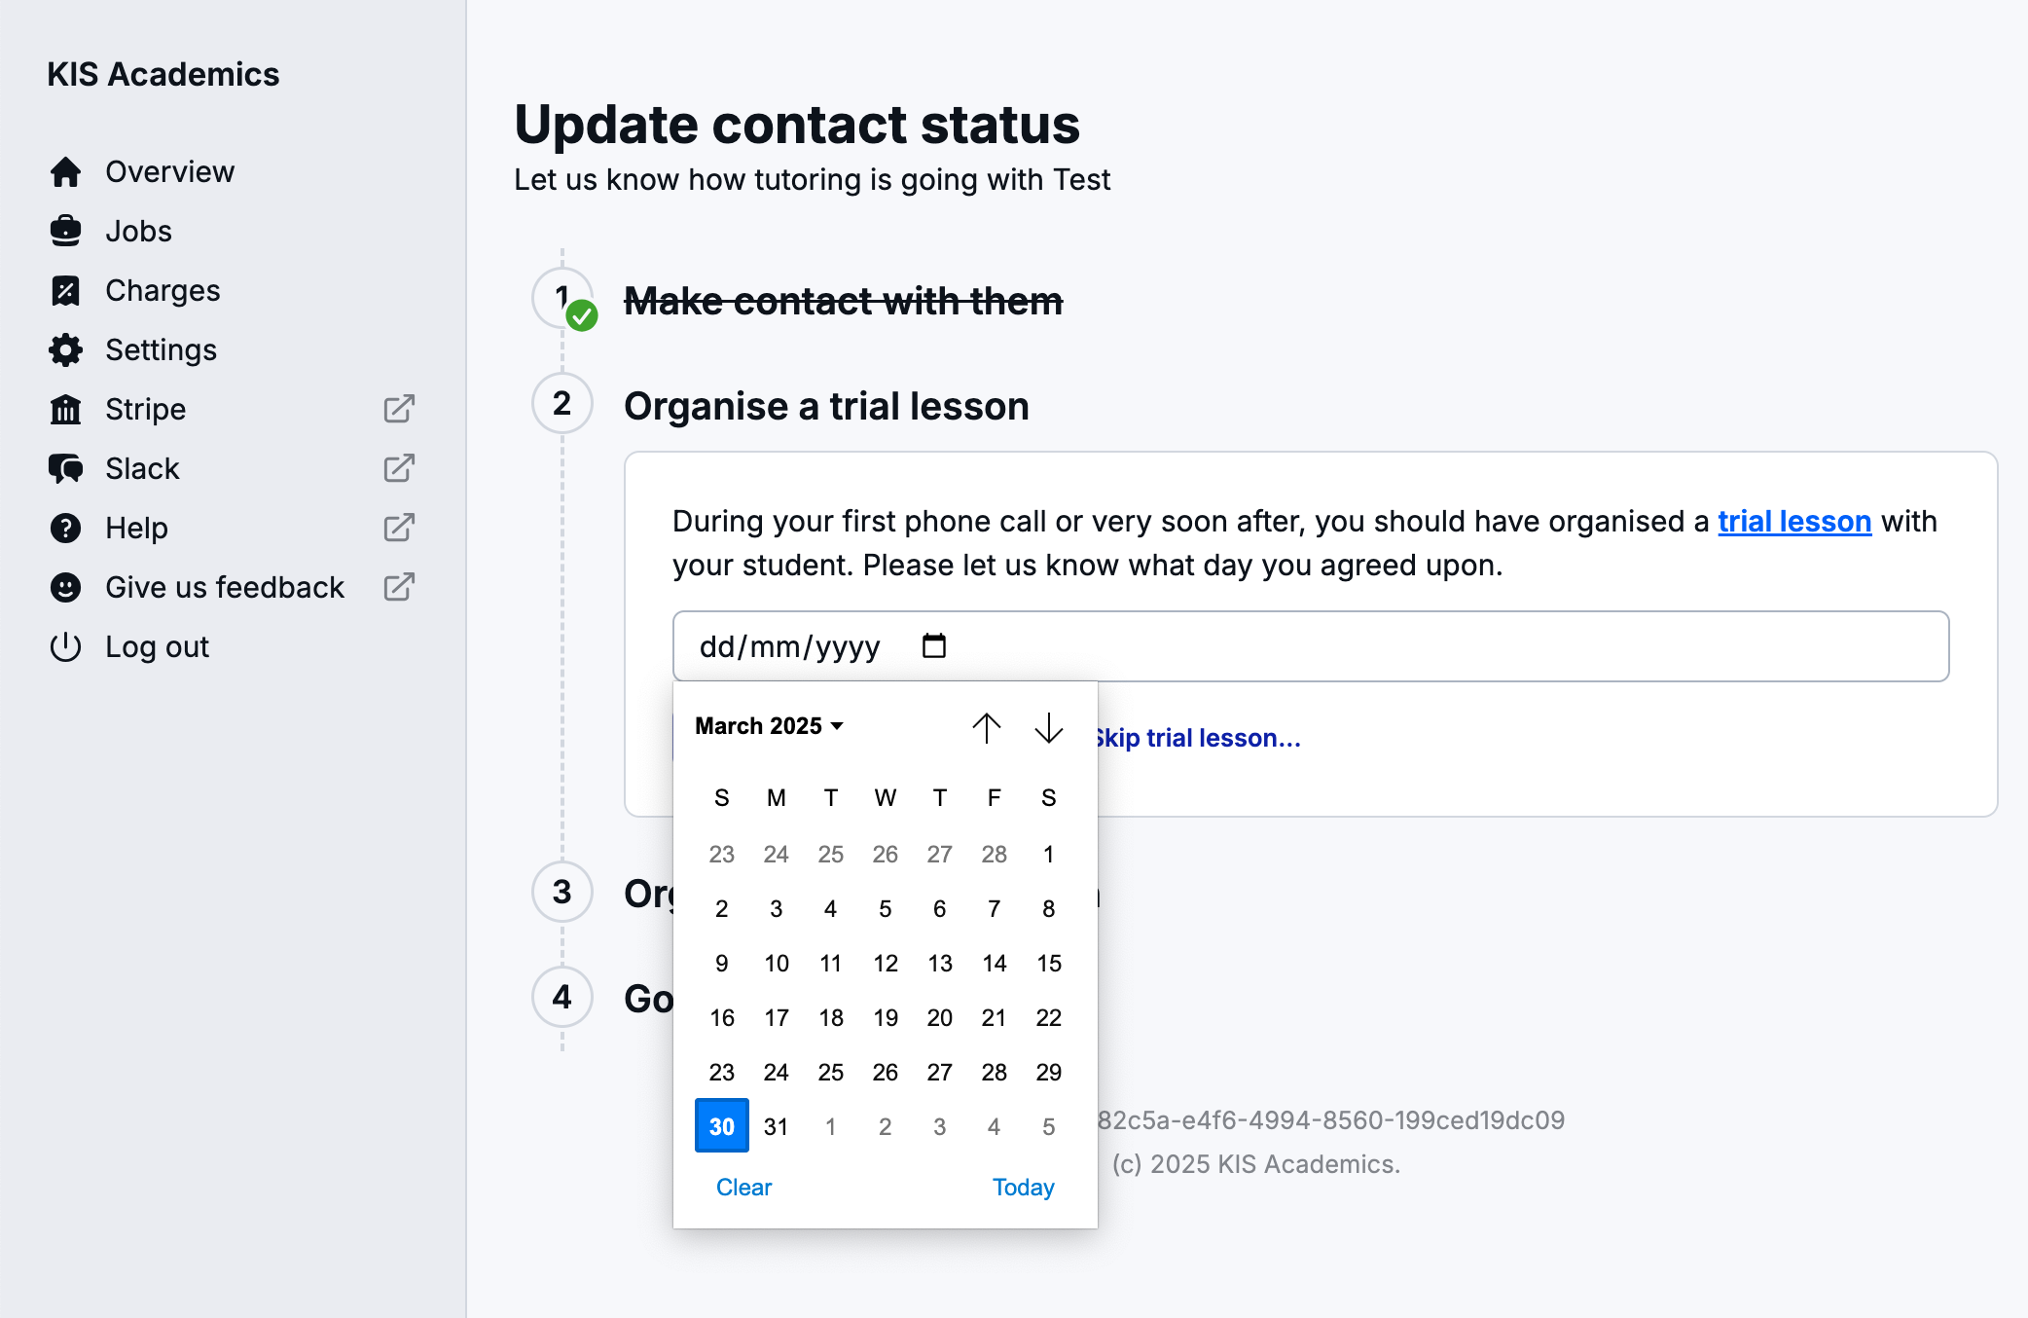Viewport: 2028px width, 1318px height.
Task: Click the Clear button in calendar
Action: (x=743, y=1187)
